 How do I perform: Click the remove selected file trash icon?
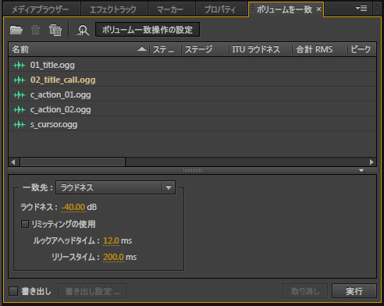coord(35,30)
